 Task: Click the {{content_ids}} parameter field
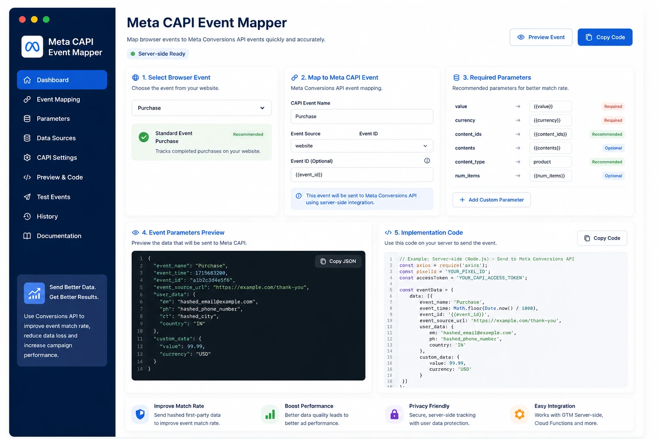click(x=550, y=134)
